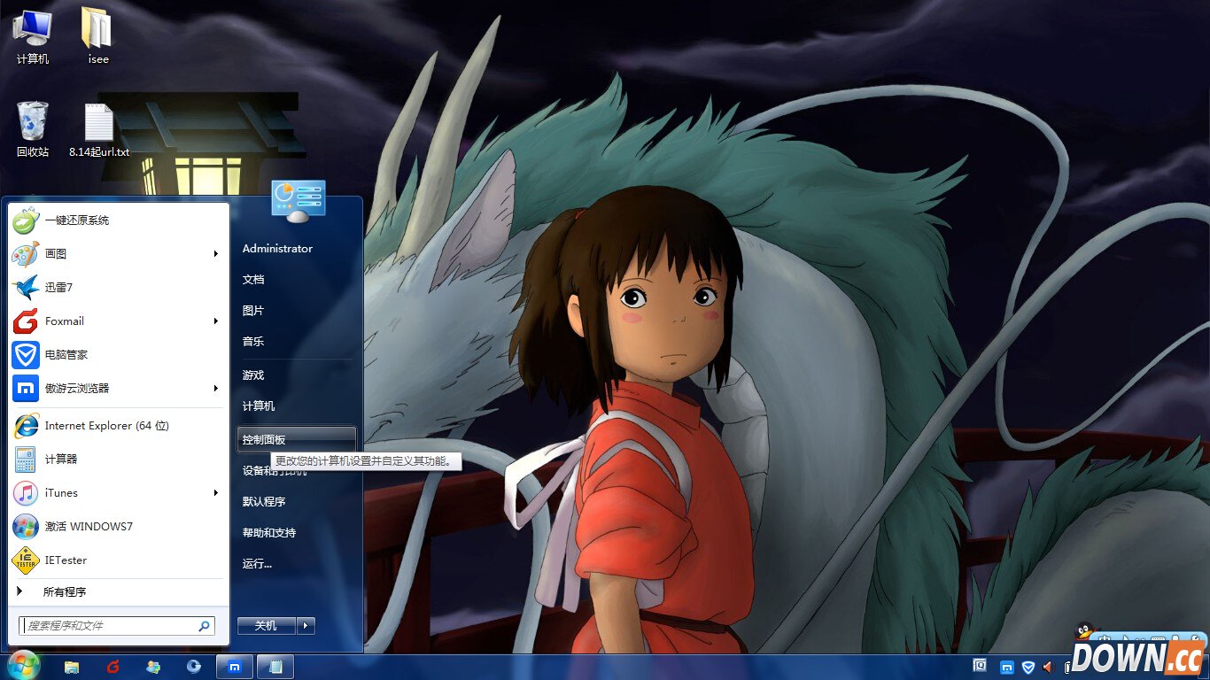
Task: Expand the 画图 submenu arrow
Action: (x=215, y=254)
